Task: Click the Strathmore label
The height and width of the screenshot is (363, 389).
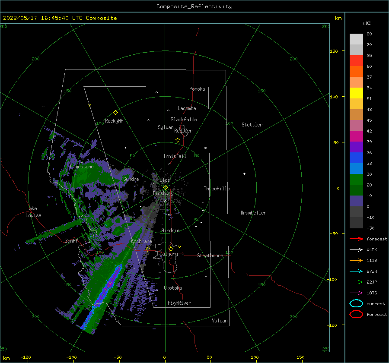Action: [210, 256]
